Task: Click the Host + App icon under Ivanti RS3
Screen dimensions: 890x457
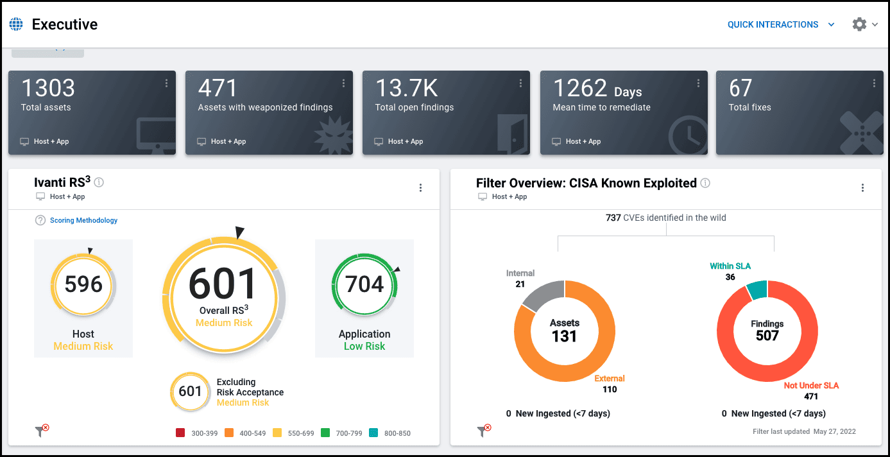Action: click(x=40, y=196)
